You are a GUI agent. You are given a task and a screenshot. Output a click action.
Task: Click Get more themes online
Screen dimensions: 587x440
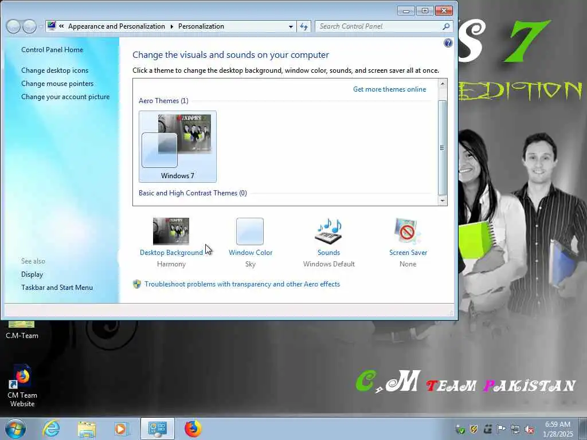[x=389, y=89]
